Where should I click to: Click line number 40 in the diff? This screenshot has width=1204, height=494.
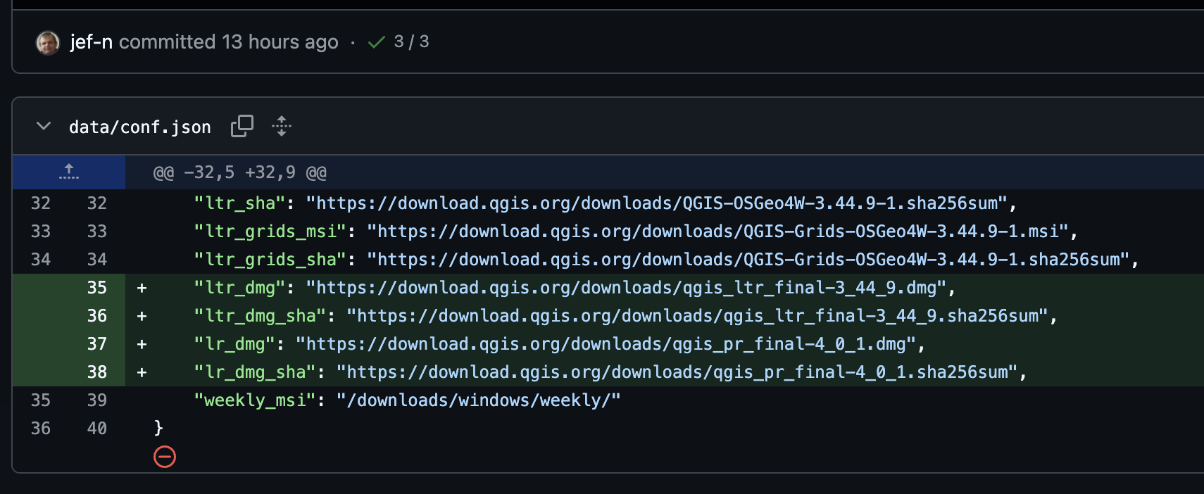coord(97,429)
